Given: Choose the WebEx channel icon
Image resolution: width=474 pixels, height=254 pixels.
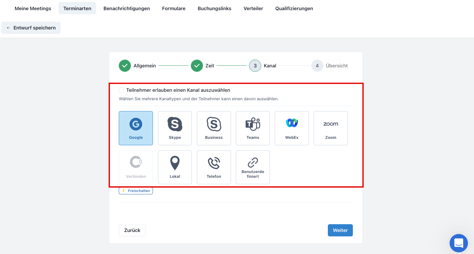Looking at the screenshot, I should pyautogui.click(x=292, y=128).
